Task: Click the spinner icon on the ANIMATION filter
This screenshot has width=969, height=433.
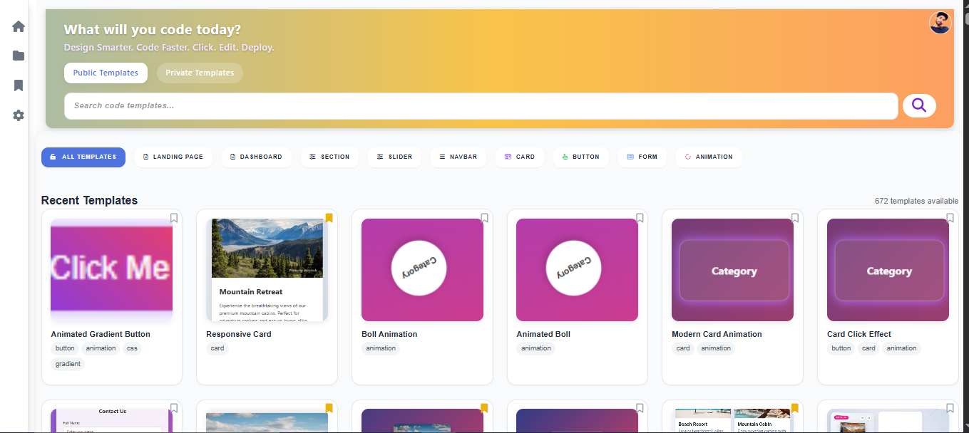Action: pos(687,157)
